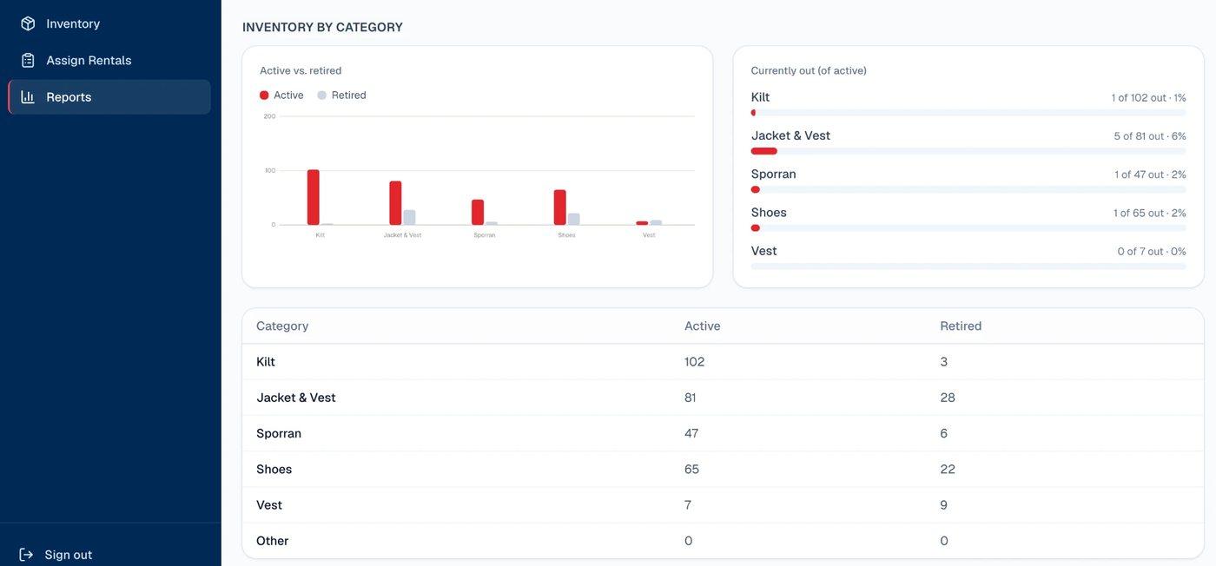Click the Retired column header in table

961,326
